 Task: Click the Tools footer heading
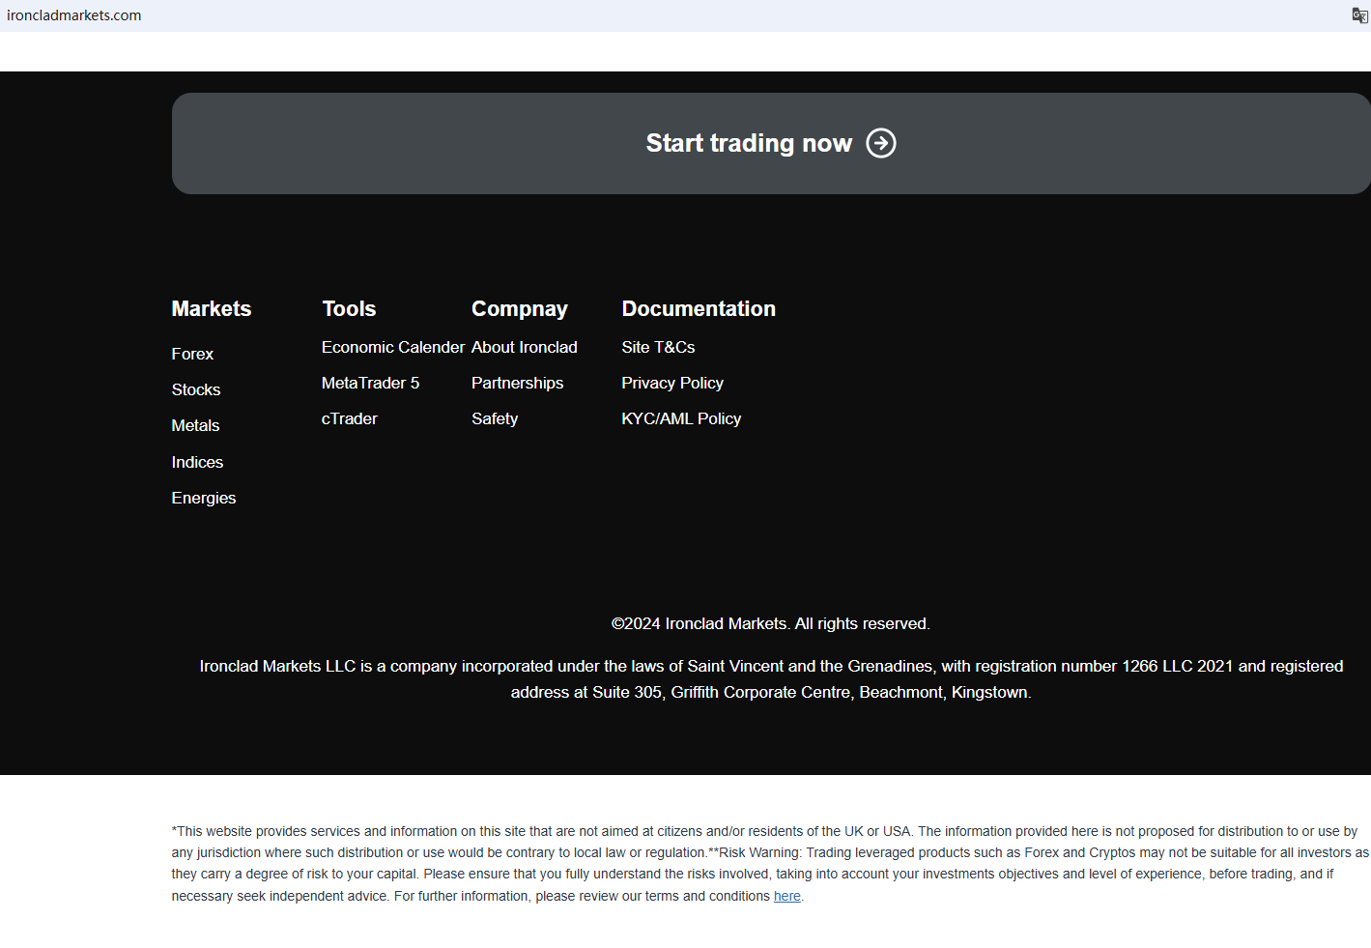tap(349, 308)
